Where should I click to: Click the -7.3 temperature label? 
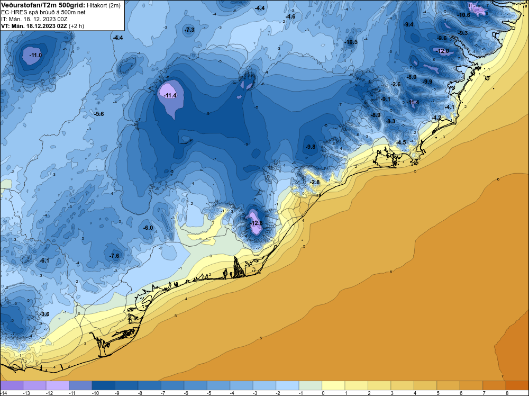tap(189, 30)
